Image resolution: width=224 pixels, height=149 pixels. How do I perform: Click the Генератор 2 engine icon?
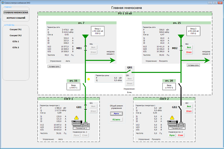pos(176,124)
